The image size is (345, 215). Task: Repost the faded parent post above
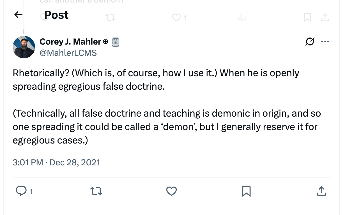pyautogui.click(x=110, y=18)
